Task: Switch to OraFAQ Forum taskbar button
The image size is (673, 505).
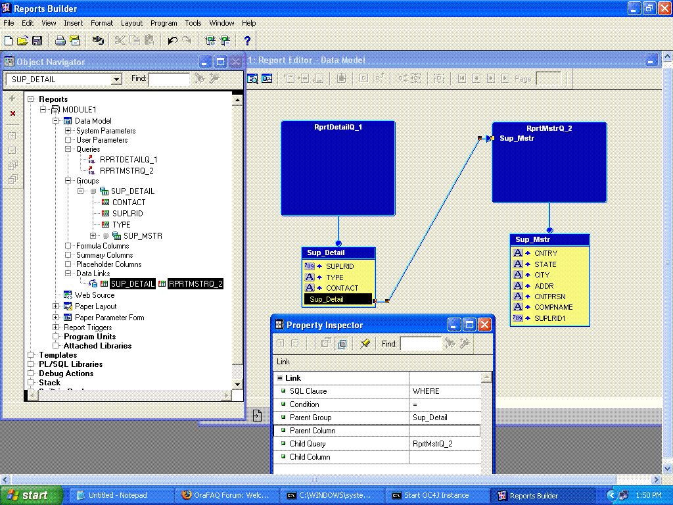Action: 227,495
